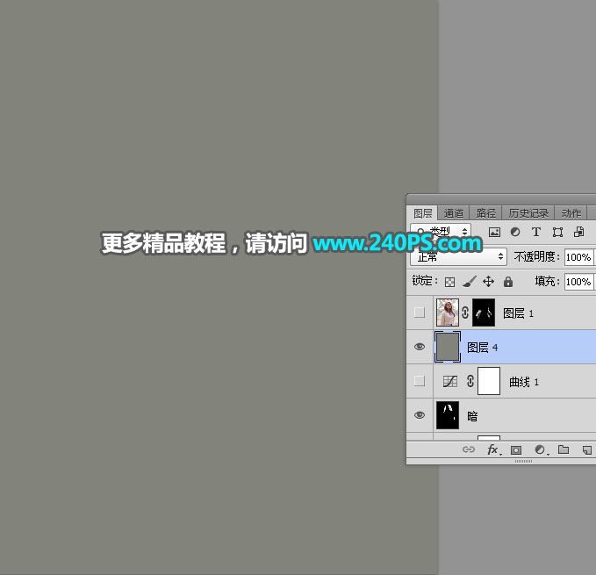Select the gray 图层 4 thumbnail
This screenshot has width=596, height=575.
[448, 347]
